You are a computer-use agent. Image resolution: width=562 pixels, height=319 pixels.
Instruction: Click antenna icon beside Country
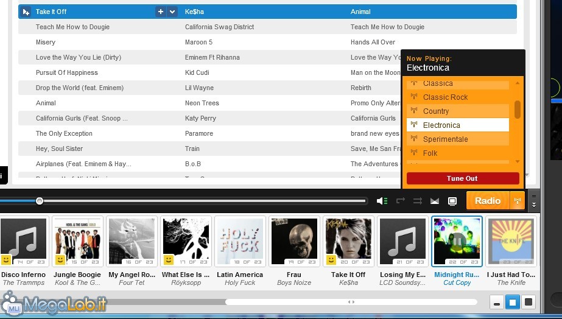point(414,110)
